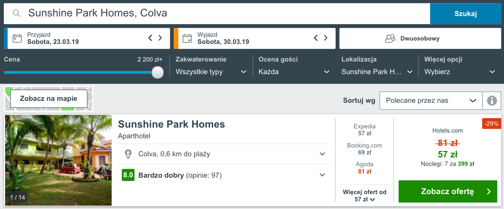Screen dimensions: 504x209
Task: Go to next check-in day
Action: pyautogui.click(x=160, y=38)
